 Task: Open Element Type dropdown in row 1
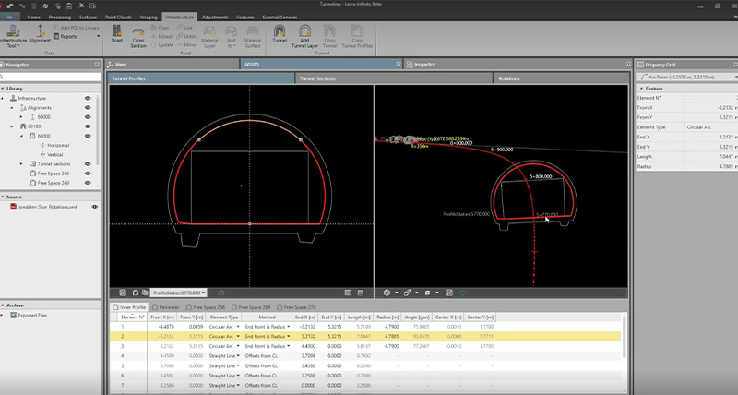[237, 327]
